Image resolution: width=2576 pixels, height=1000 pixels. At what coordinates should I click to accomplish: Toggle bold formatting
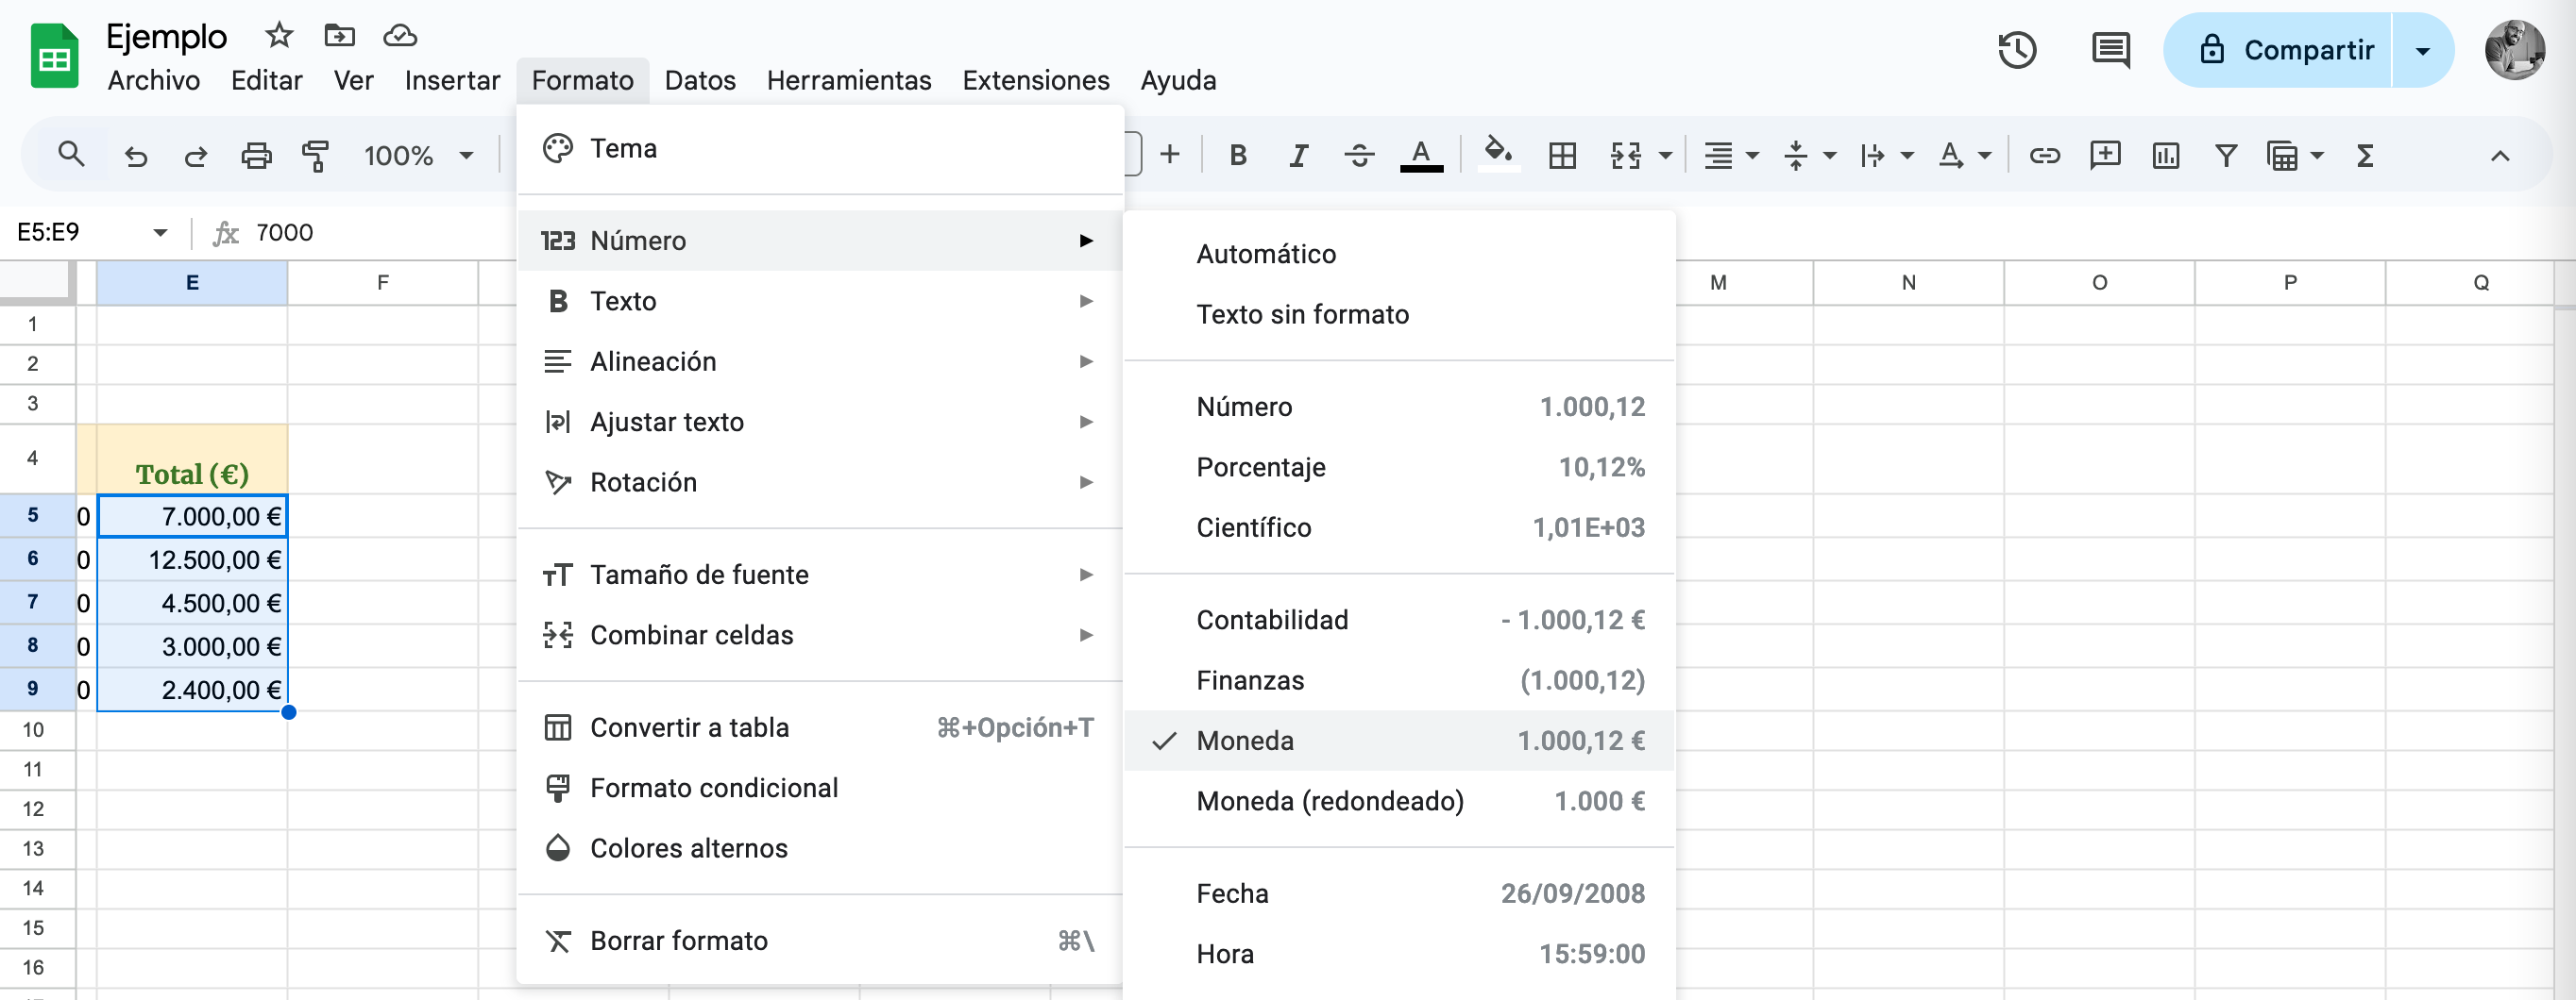1238,155
